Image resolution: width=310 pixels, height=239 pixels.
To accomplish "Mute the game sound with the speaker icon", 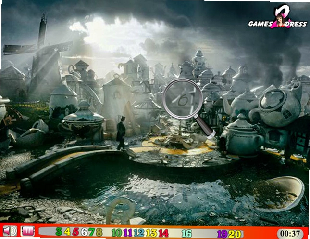I will (x=10, y=231).
